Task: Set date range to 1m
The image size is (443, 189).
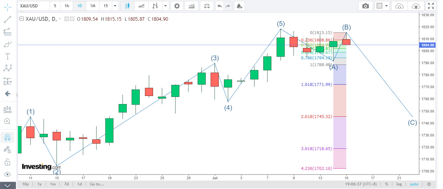Action: [x=53, y=184]
